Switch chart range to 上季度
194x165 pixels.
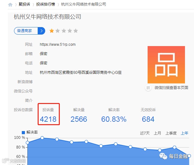[171, 133]
